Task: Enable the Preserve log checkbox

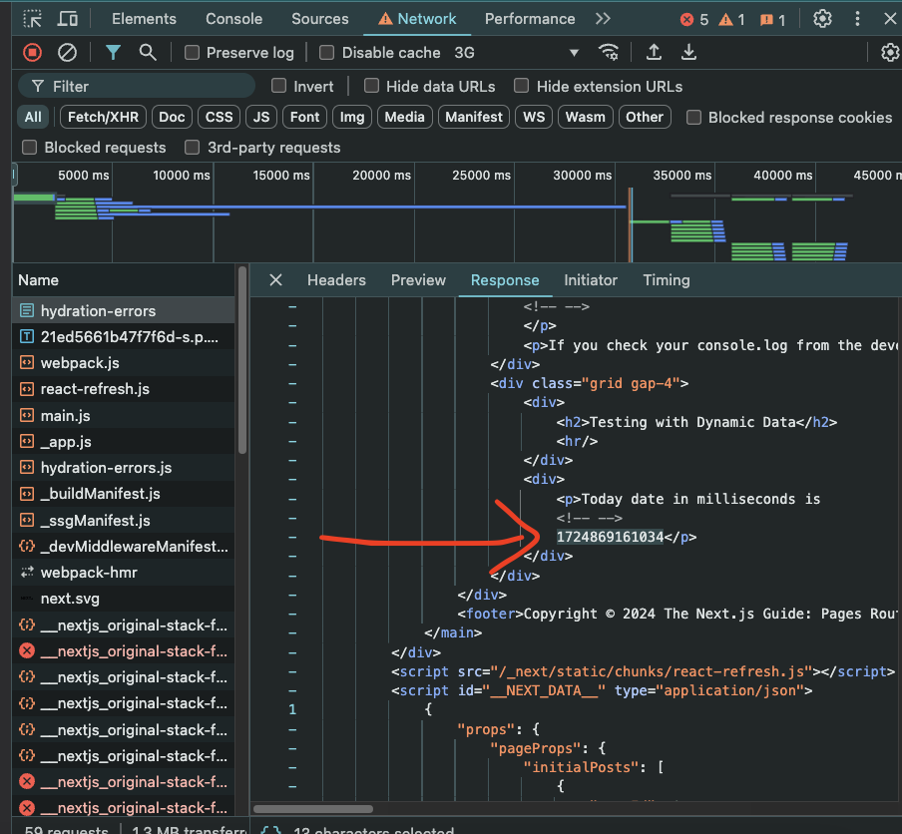Action: (x=193, y=53)
